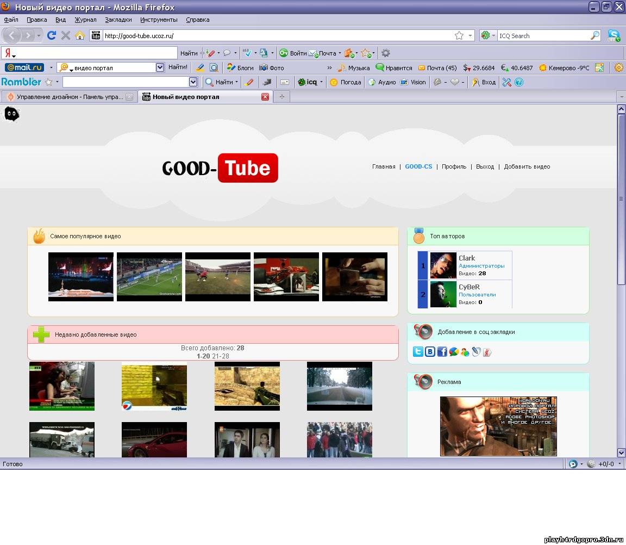This screenshot has width=626, height=545.
Task: Open the Formula 1 car video thumbnail
Action: tap(286, 276)
